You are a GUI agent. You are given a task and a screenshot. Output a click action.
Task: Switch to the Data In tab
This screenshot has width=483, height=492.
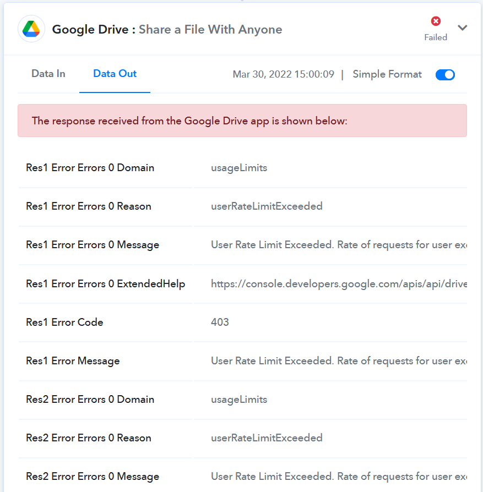pyautogui.click(x=48, y=74)
